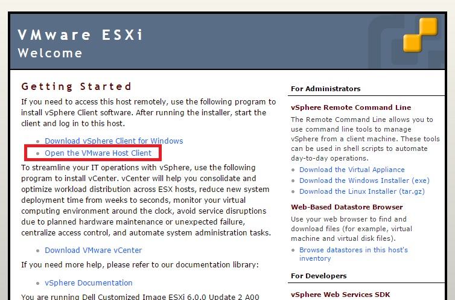The image size is (455, 300).
Task: Select the vSphere Web Services SDK heading
Action: 340,295
